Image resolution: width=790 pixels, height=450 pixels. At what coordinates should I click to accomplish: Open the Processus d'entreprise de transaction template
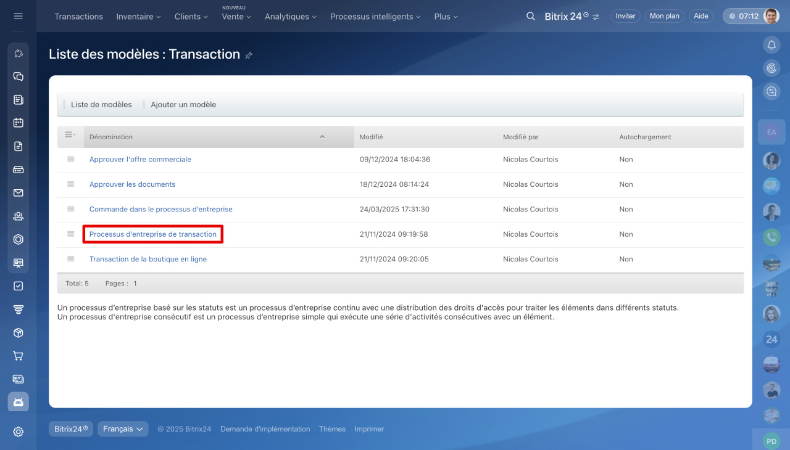click(x=153, y=234)
